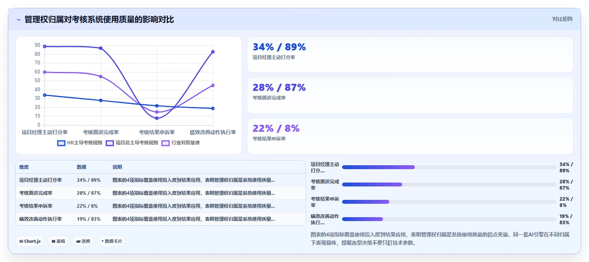Screen dimensions: 589x262
Task: Select the 绩效改善动作执行率 table row
Action: pyautogui.click(x=160, y=219)
